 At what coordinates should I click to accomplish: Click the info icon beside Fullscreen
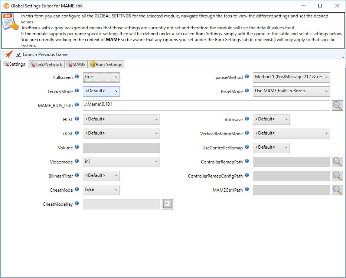(77, 76)
